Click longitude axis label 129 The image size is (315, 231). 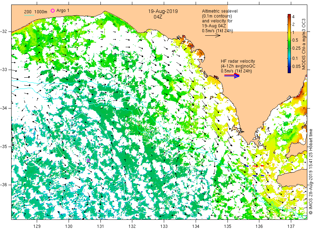[x=37, y=226]
